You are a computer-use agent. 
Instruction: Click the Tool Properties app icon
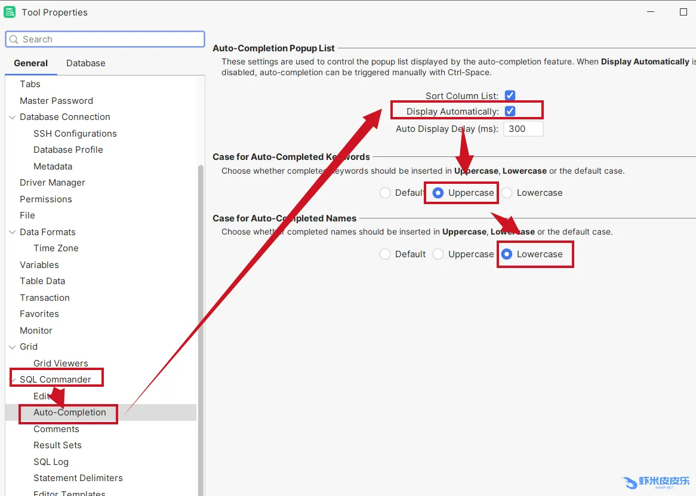10,12
